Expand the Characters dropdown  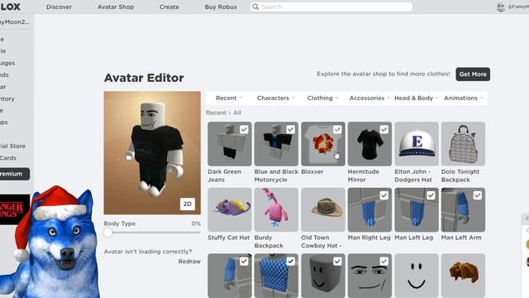275,98
